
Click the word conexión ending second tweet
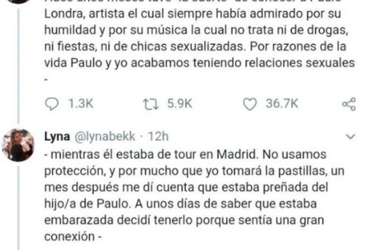click(69, 237)
